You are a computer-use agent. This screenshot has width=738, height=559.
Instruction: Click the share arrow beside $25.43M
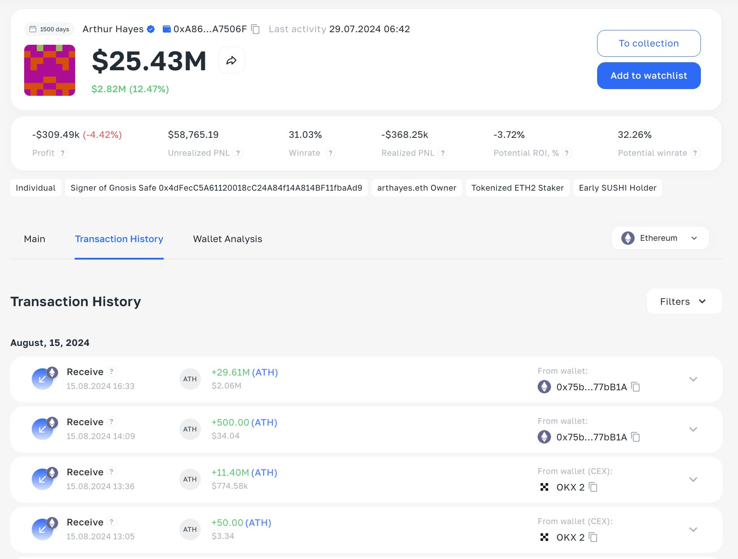(x=231, y=60)
